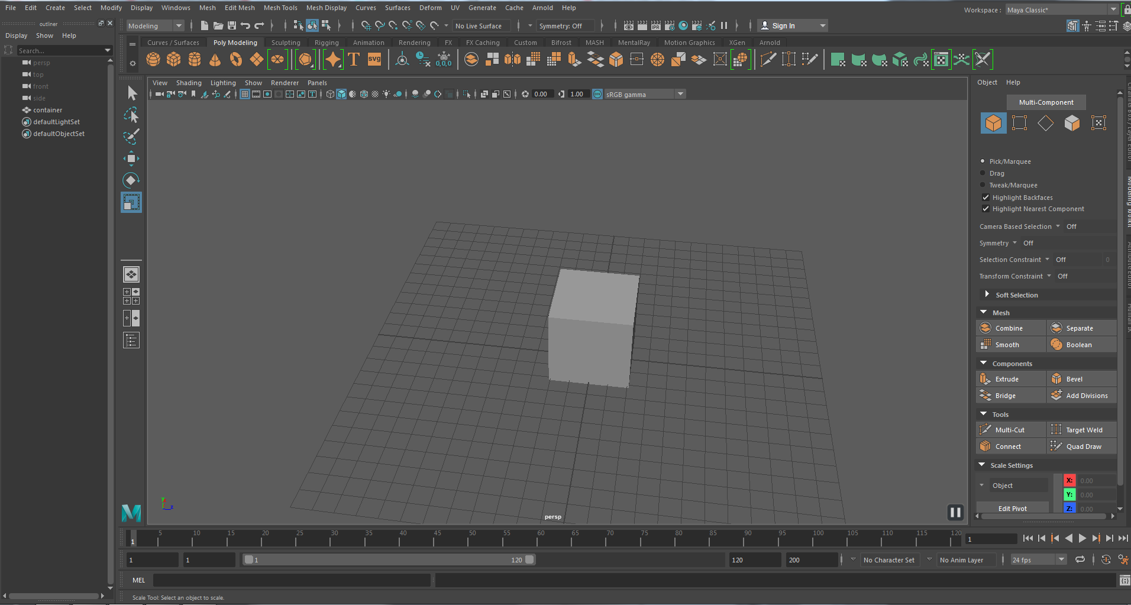The image size is (1131, 605).
Task: Toggle Highlight Backfaces checkbox
Action: point(985,198)
